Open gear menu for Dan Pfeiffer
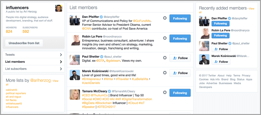Screen dimensions: 261x115 (x=165, y=18)
